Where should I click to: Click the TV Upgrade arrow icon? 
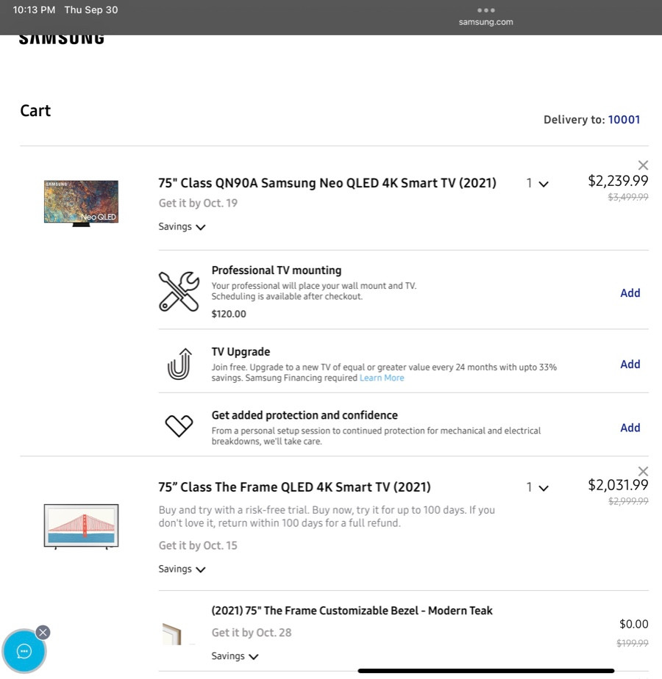coord(179,364)
